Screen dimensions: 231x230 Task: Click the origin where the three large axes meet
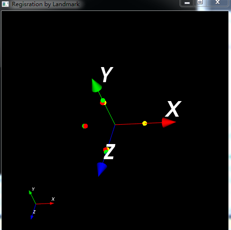coord(115,125)
